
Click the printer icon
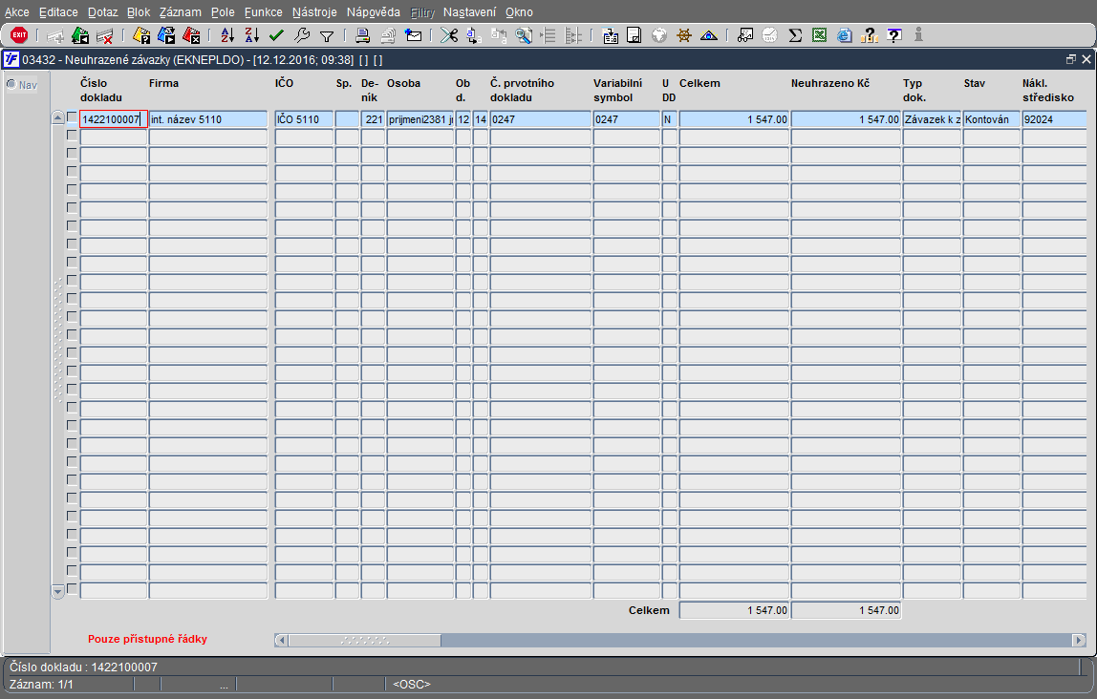362,35
